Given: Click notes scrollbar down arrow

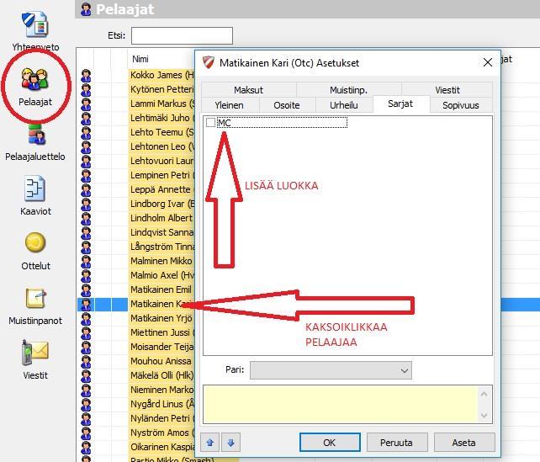Looking at the screenshot, I should point(484,416).
